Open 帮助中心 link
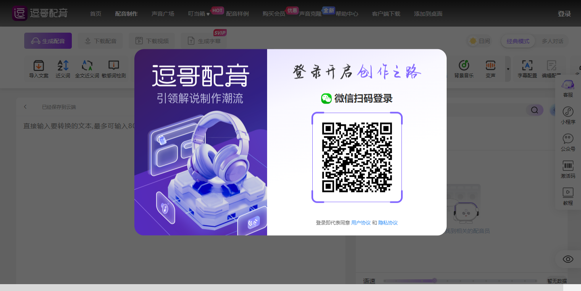581x291 pixels. (347, 14)
